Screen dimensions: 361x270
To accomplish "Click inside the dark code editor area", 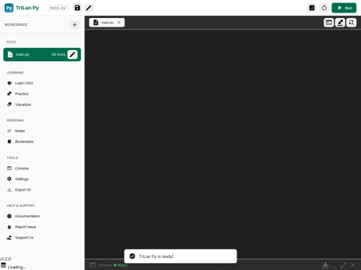I will point(223,144).
